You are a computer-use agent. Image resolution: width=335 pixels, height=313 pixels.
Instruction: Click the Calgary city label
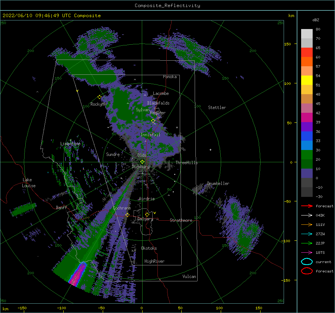[145, 219]
